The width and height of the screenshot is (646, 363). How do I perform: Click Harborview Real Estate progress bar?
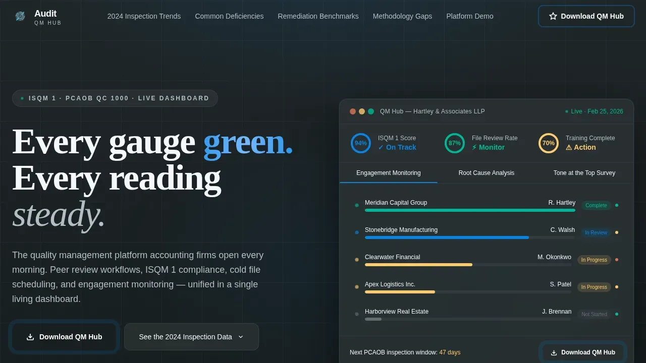[x=468, y=319]
